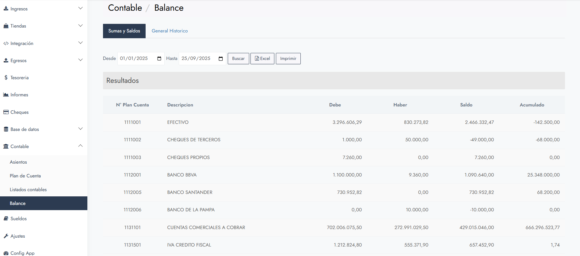Expand the Base de datos chevron

pos(80,129)
